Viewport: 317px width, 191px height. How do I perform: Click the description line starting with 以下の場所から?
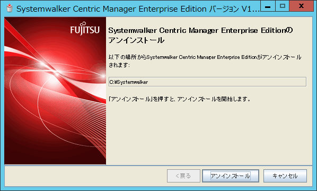205,57
